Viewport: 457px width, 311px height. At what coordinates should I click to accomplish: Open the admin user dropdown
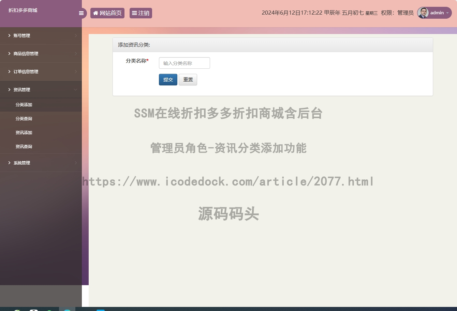tap(434, 13)
